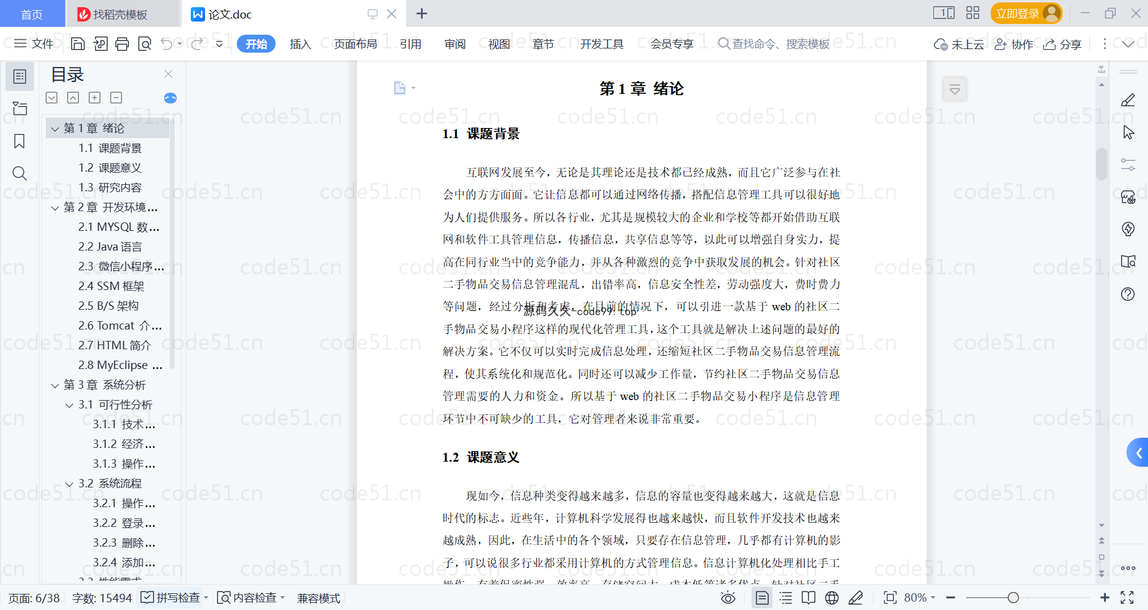The width and height of the screenshot is (1148, 610).
Task: Click the Print icon in toolbar
Action: (x=122, y=44)
